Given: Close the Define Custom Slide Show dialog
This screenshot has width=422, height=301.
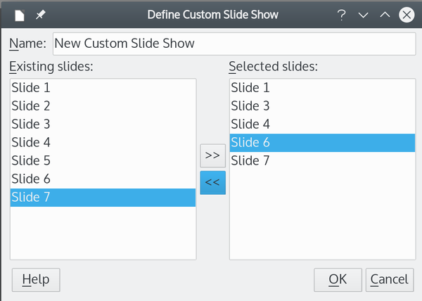Looking at the screenshot, I should pos(407,15).
